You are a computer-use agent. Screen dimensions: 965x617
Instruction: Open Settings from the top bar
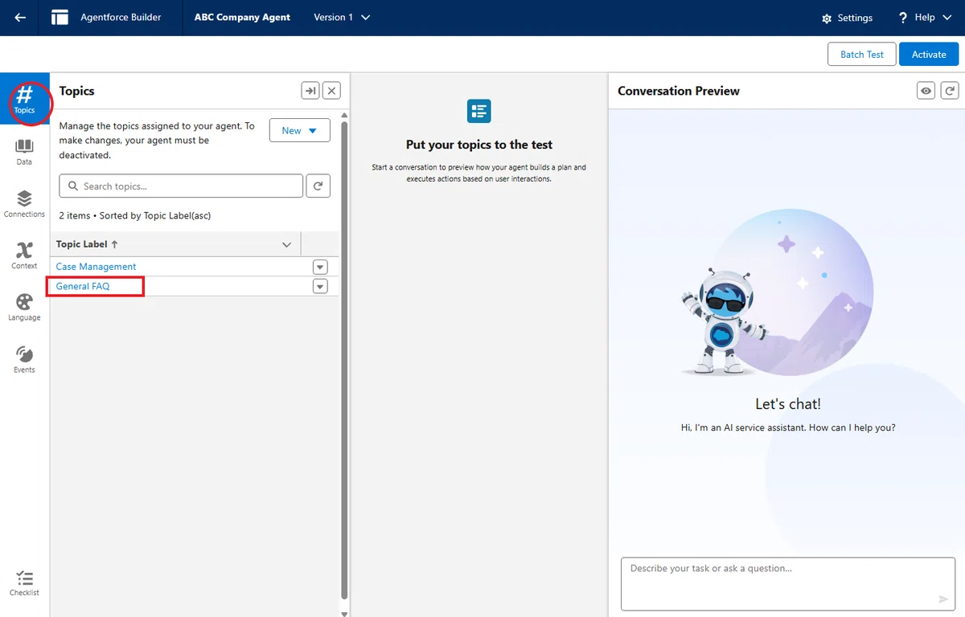click(x=847, y=18)
